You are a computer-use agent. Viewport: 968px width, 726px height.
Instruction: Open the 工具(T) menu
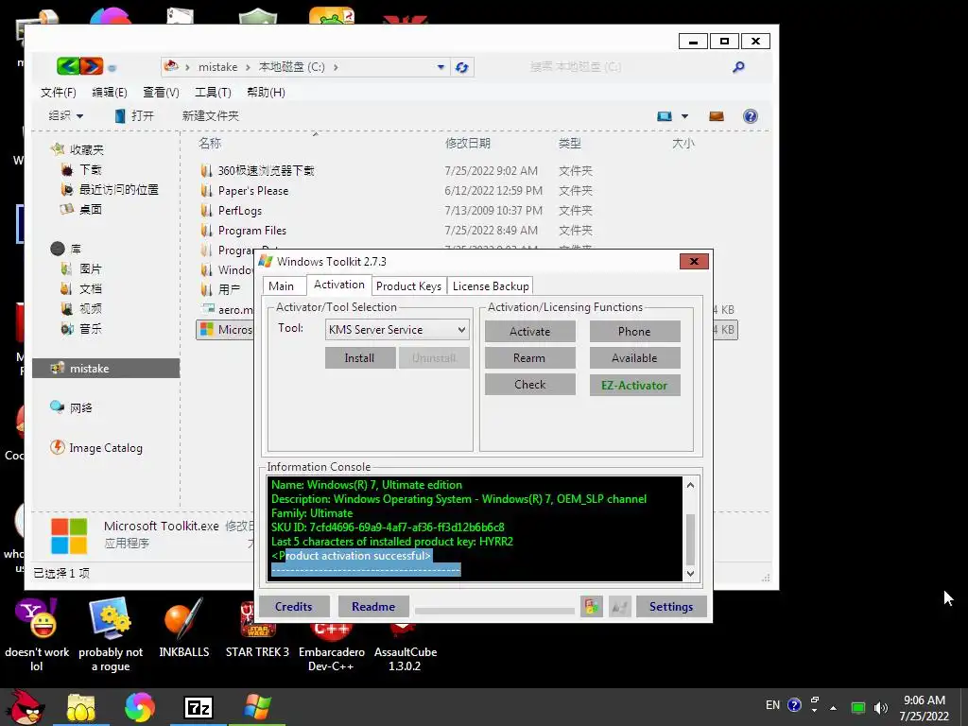(213, 92)
